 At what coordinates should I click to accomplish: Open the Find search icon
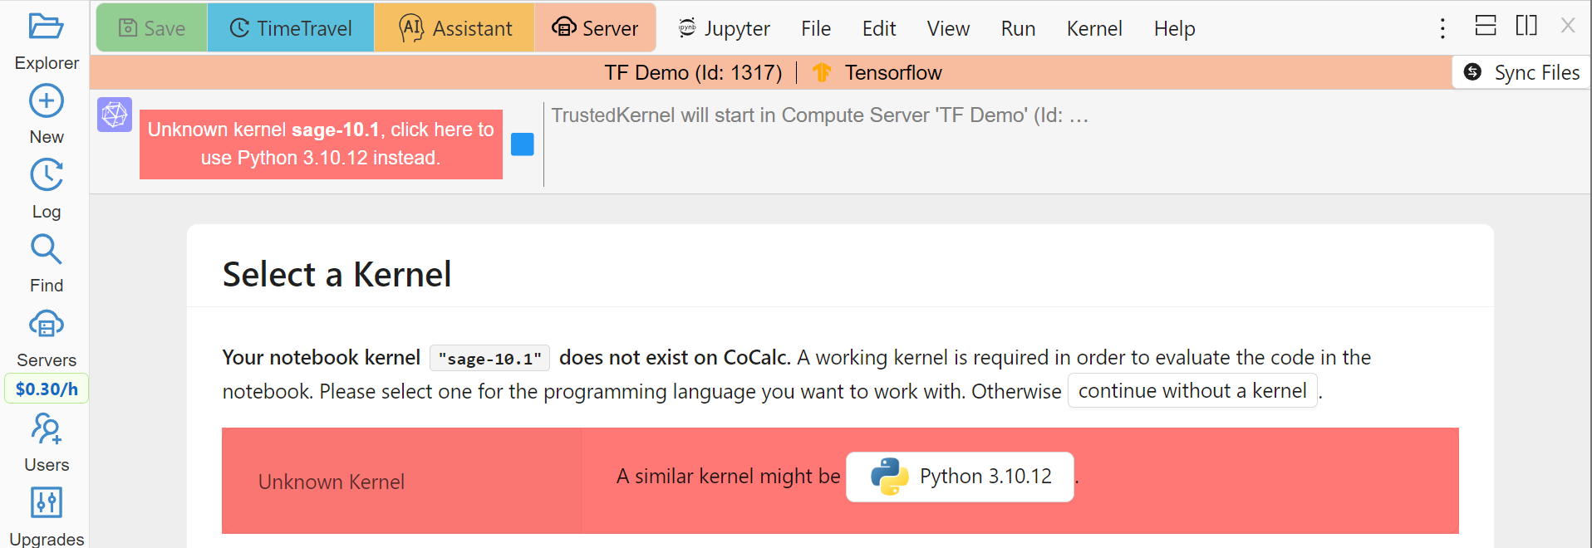pos(47,249)
